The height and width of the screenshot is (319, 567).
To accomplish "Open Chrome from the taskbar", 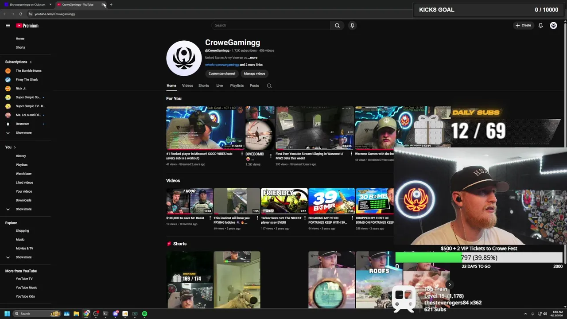I will click(x=86, y=314).
